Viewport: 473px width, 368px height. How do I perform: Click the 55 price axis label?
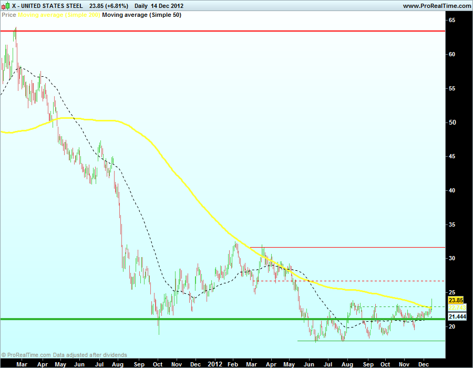pos(452,88)
